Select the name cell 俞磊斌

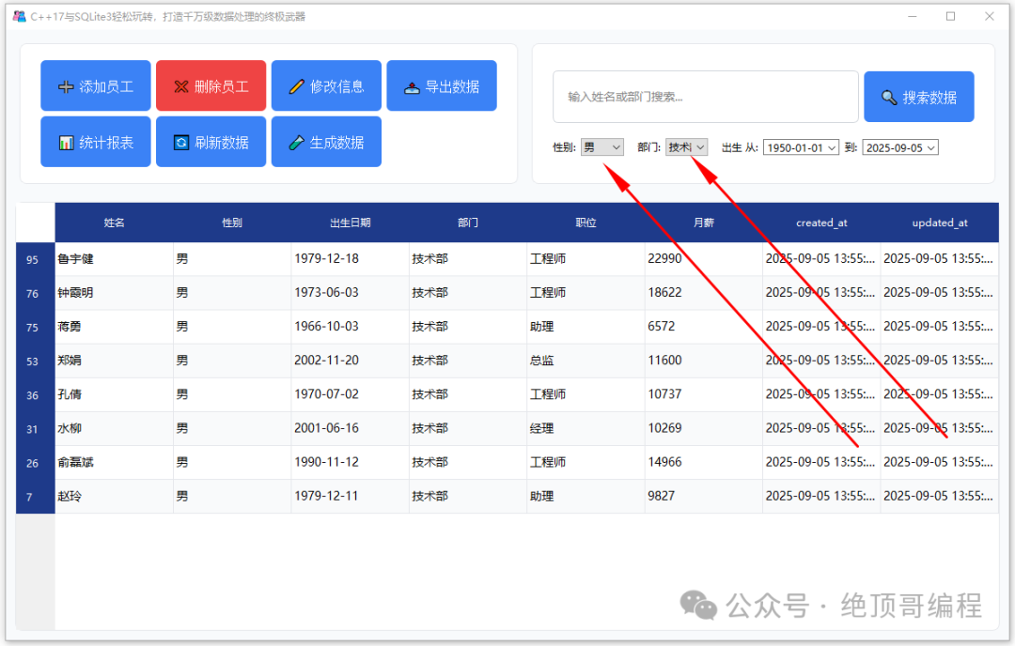(x=114, y=462)
